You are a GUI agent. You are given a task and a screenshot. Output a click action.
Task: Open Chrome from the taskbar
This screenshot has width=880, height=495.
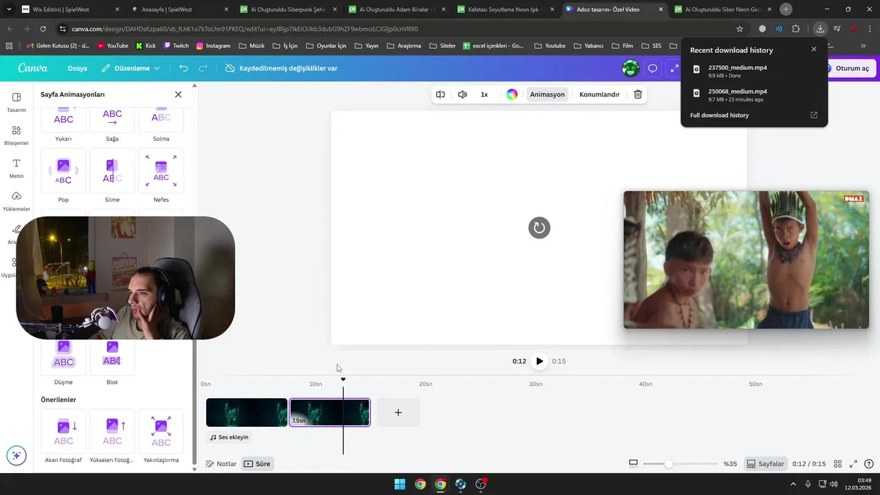pyautogui.click(x=420, y=484)
